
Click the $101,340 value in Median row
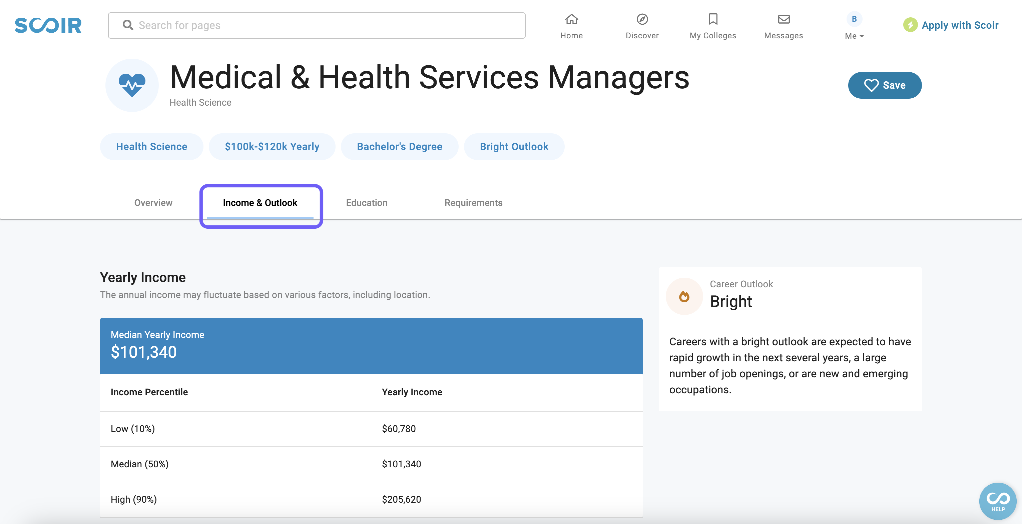[402, 464]
